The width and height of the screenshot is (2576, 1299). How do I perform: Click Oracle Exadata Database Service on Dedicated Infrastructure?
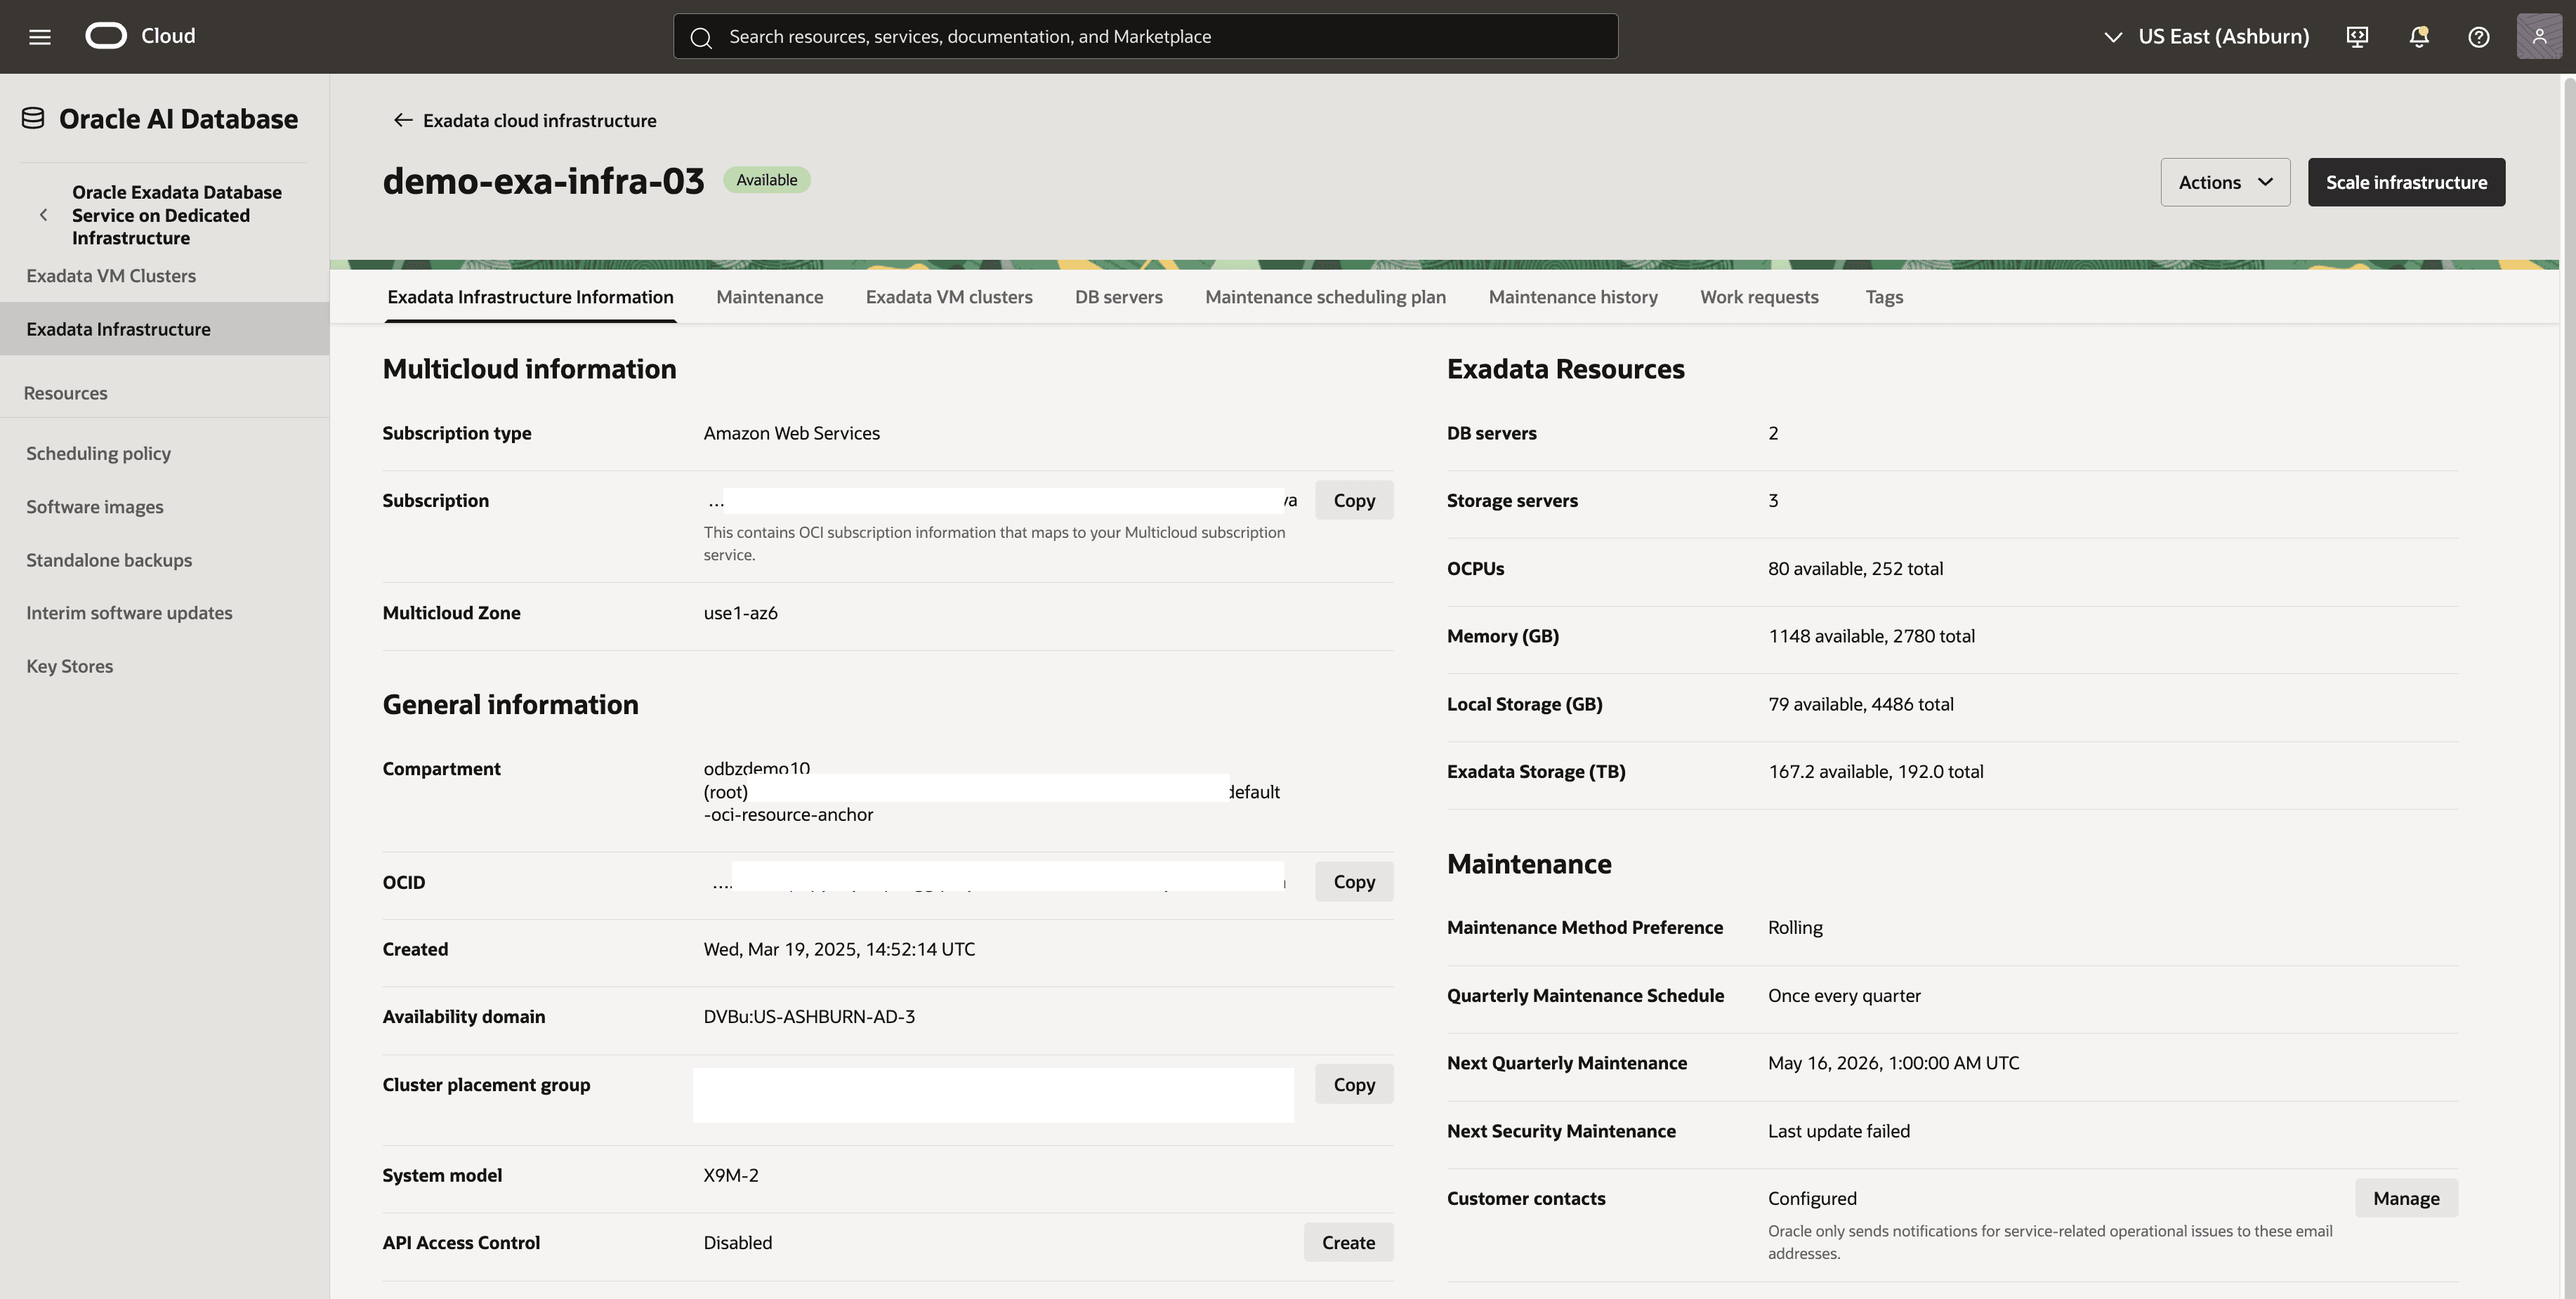[177, 215]
